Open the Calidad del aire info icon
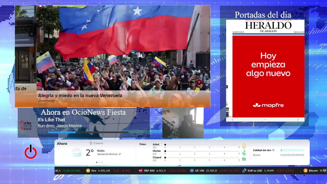The image size is (327, 184). 273,150
